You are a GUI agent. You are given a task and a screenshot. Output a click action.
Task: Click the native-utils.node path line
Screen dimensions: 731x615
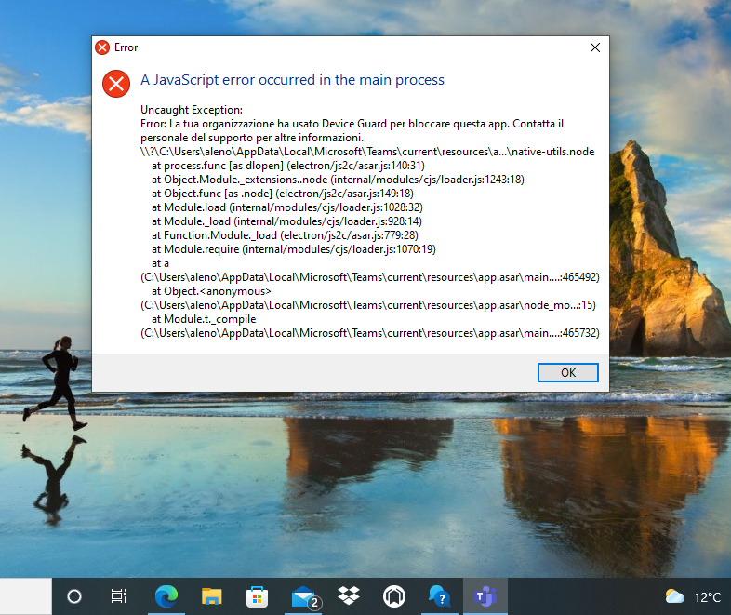tap(367, 152)
